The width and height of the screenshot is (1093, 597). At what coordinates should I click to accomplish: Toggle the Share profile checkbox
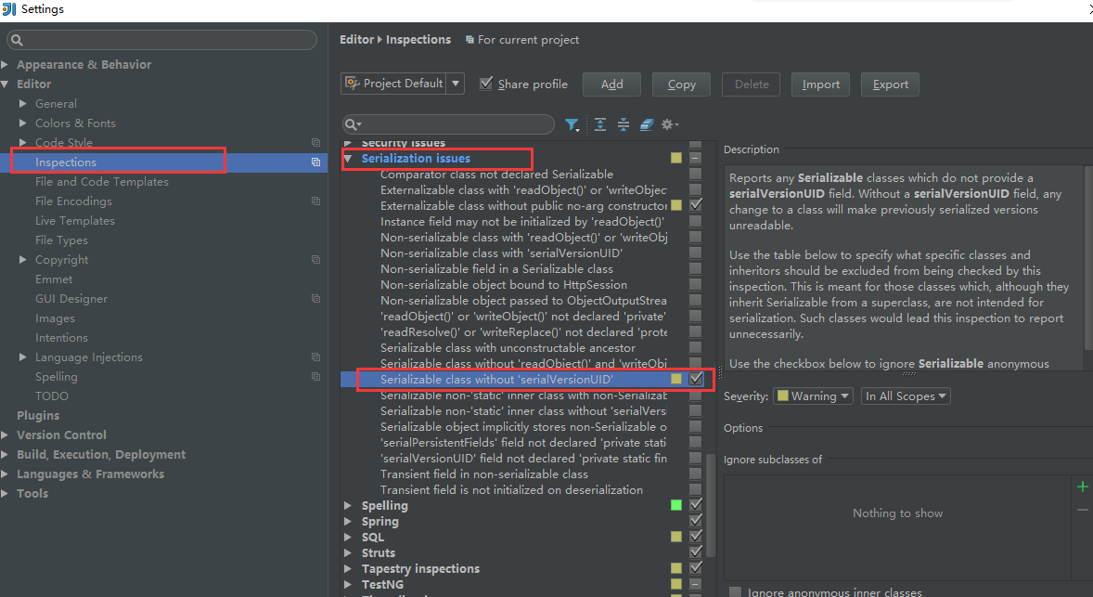[486, 83]
